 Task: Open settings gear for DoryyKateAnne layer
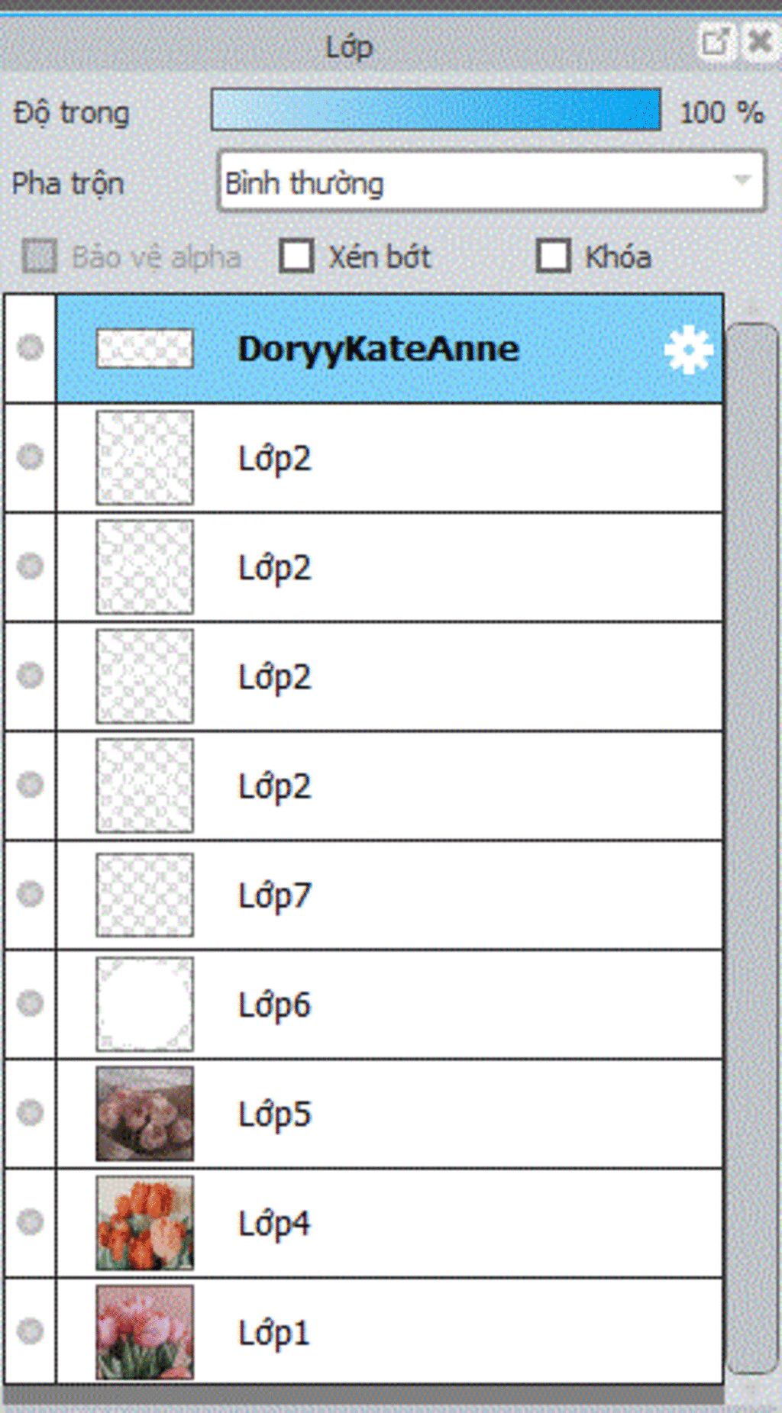click(x=688, y=349)
